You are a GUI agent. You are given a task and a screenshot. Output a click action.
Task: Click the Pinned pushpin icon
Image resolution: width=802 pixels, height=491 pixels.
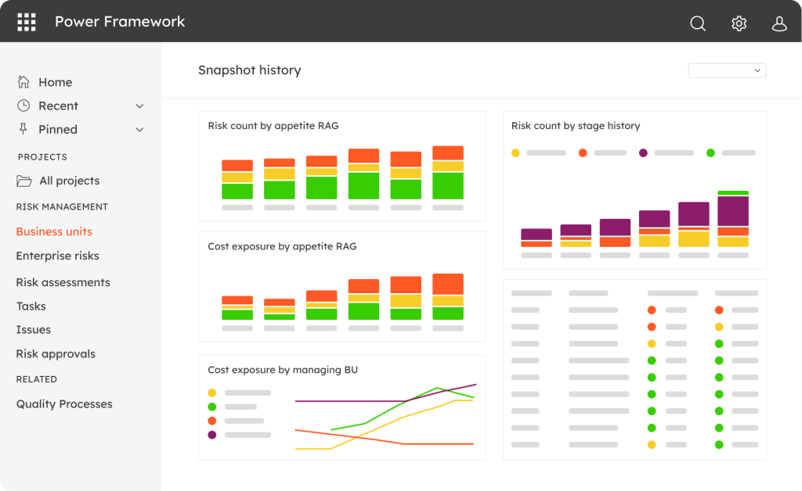pos(23,129)
